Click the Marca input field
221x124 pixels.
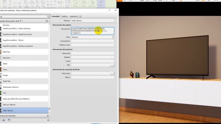93,77
